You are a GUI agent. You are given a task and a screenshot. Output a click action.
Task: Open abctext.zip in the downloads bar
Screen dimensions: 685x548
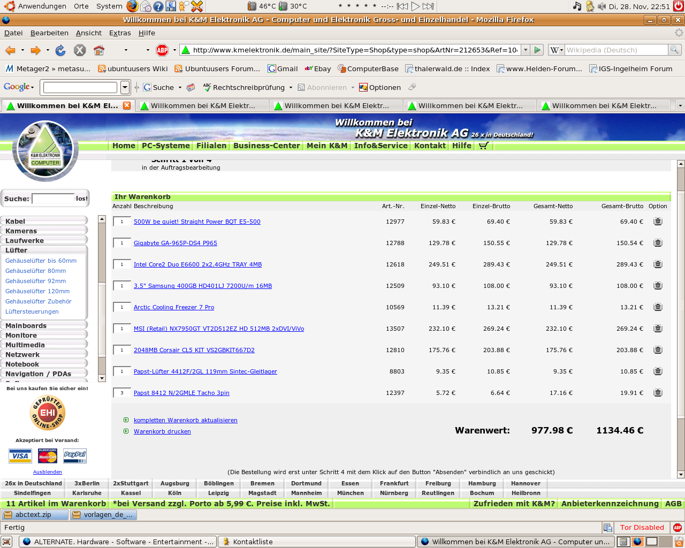click(35, 515)
